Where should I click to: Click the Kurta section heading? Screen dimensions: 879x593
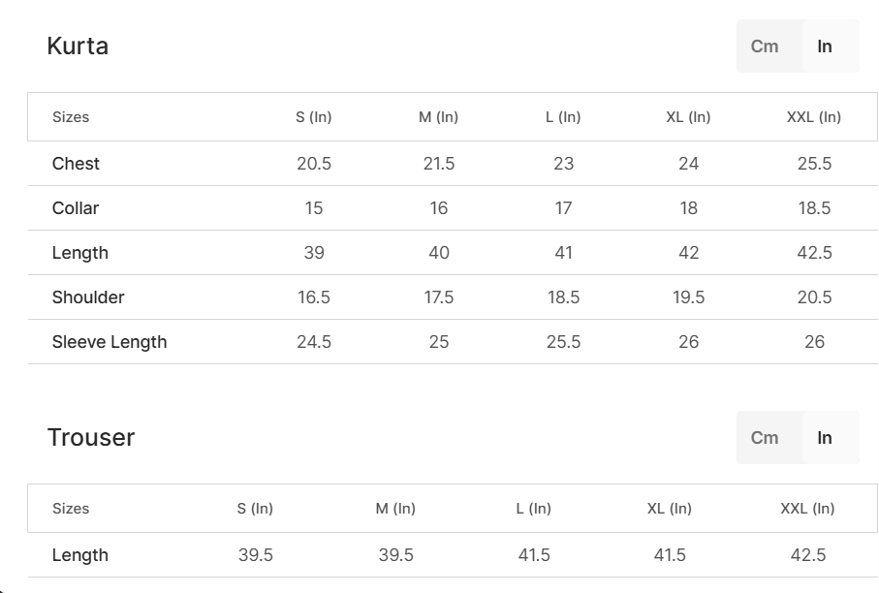tap(78, 47)
